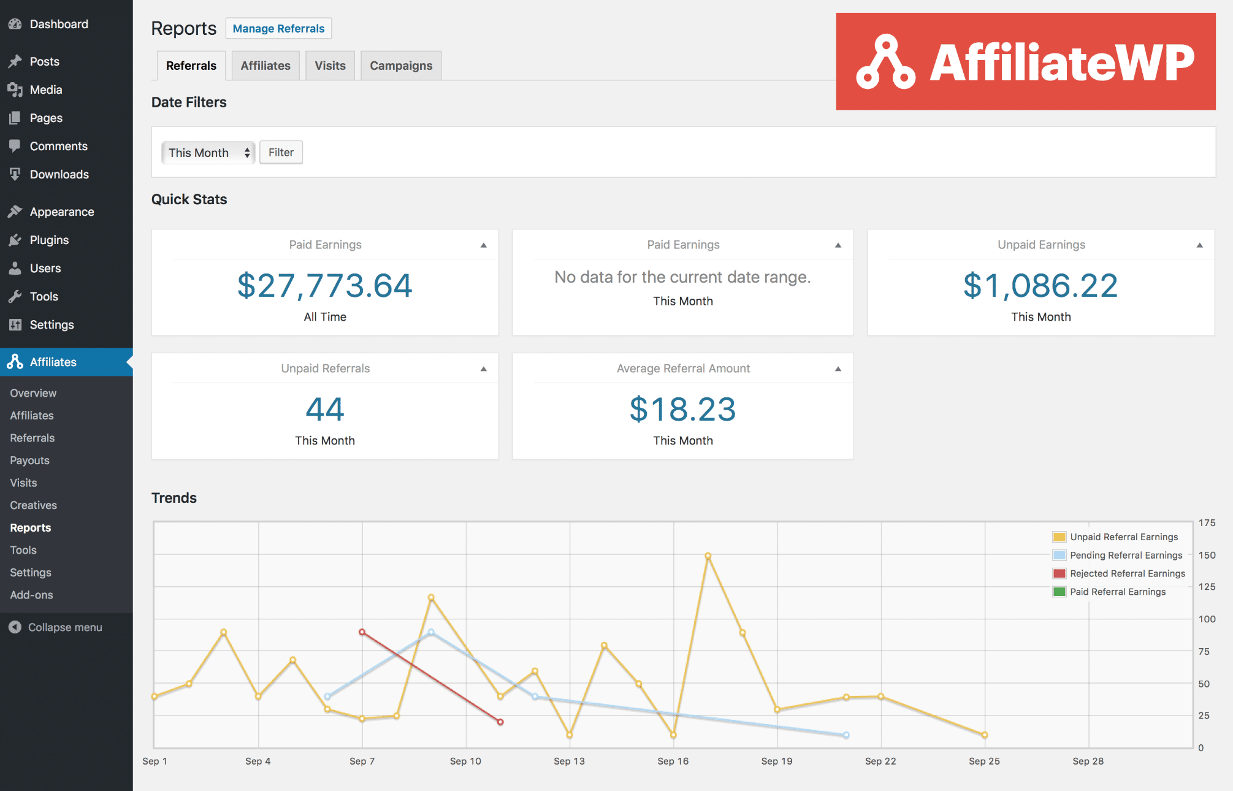The image size is (1233, 791).
Task: Click the 44 unpaid referrals value
Action: tap(325, 410)
